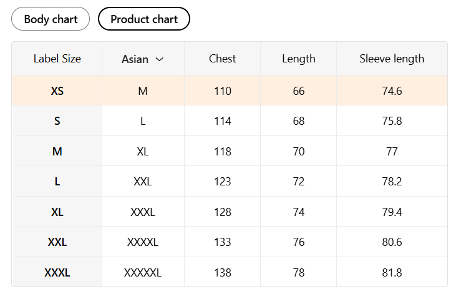This screenshot has width=456, height=294.
Task: Click sleeve length value 81.8
Action: pyautogui.click(x=392, y=273)
